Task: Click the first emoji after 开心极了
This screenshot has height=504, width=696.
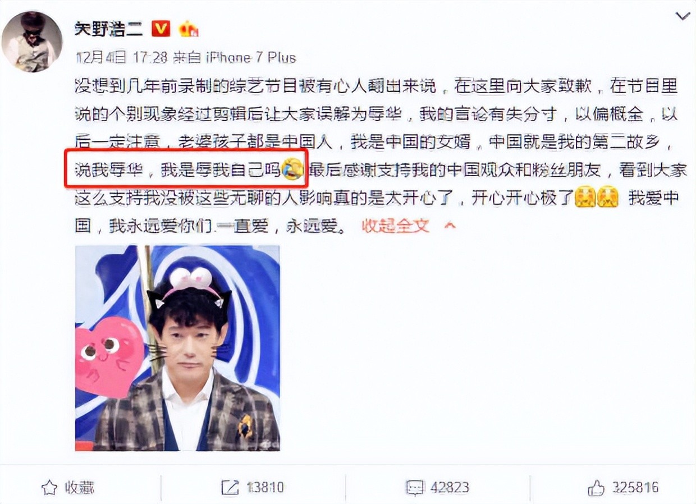Action: tap(585, 198)
